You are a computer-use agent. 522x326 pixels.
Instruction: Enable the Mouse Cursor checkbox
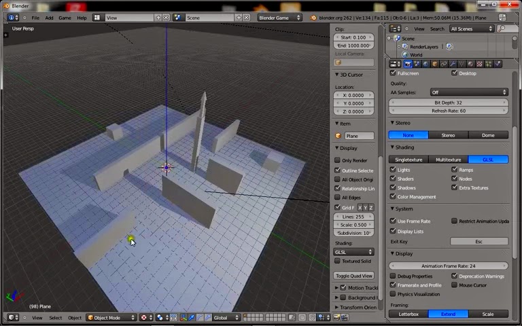click(455, 285)
